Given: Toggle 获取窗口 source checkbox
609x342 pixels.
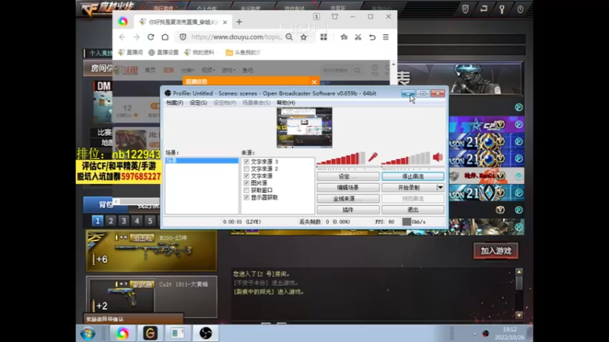Looking at the screenshot, I should 247,191.
